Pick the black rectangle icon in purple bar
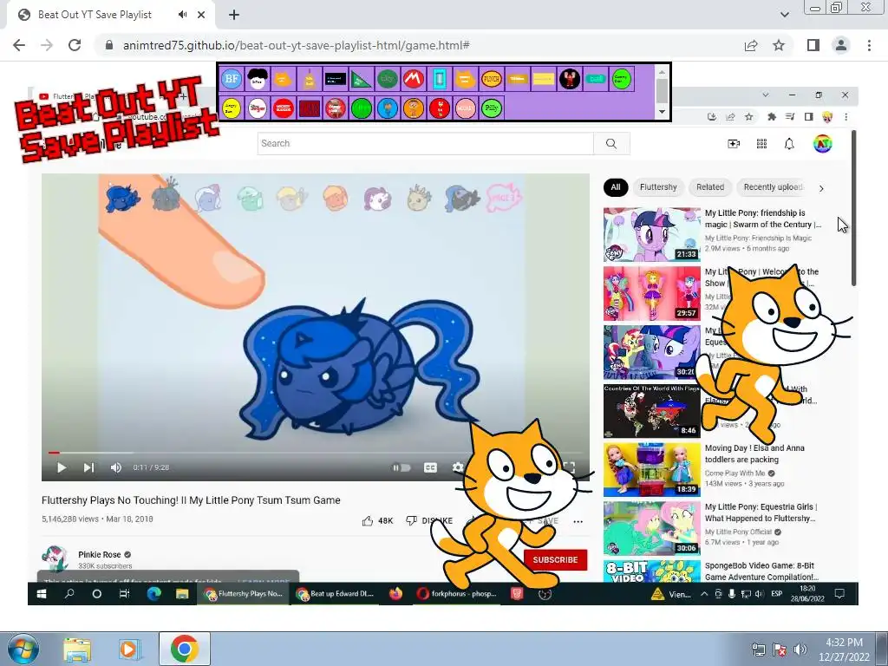The width and height of the screenshot is (888, 666). [336, 79]
